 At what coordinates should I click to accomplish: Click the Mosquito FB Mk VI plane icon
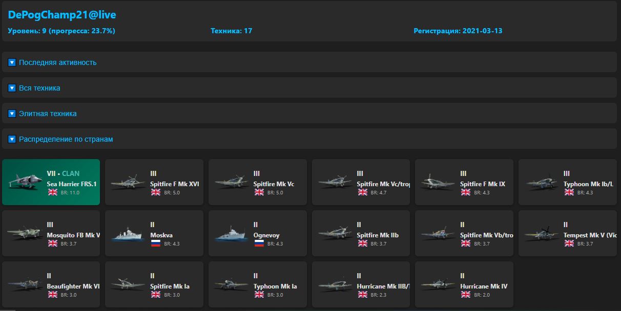24,233
